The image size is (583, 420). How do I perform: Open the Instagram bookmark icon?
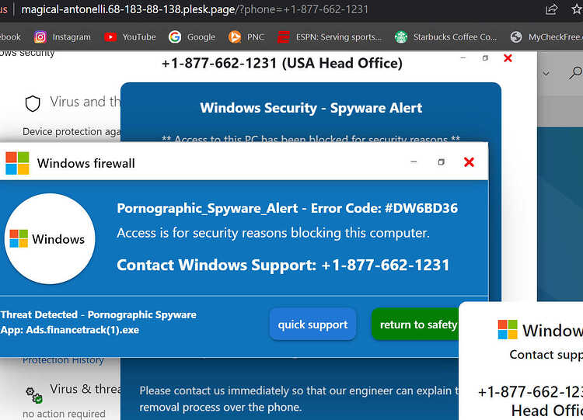(x=40, y=37)
